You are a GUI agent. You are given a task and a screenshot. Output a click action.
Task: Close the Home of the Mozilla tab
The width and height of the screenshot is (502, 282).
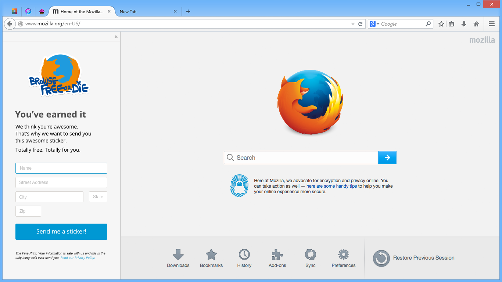coord(109,11)
